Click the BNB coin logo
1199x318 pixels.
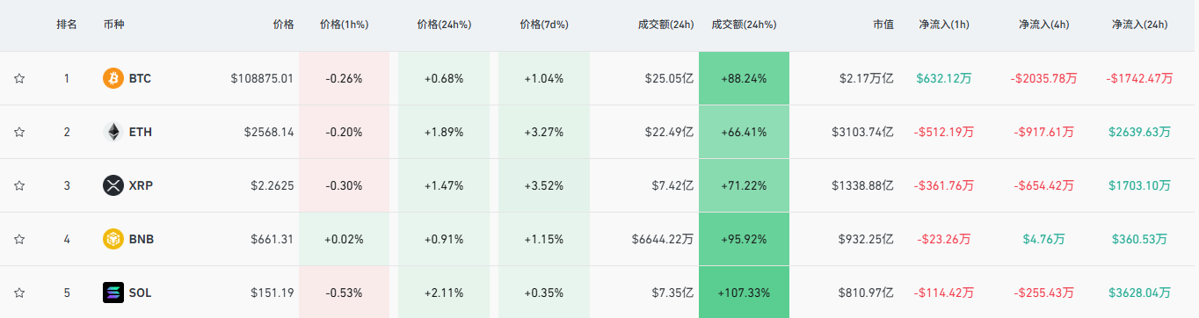pos(113,239)
